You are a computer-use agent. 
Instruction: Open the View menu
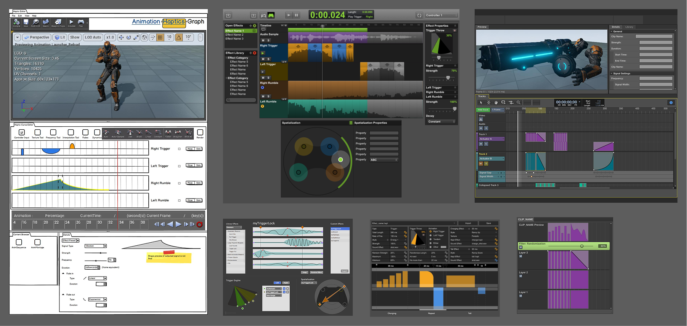pyautogui.click(x=27, y=16)
